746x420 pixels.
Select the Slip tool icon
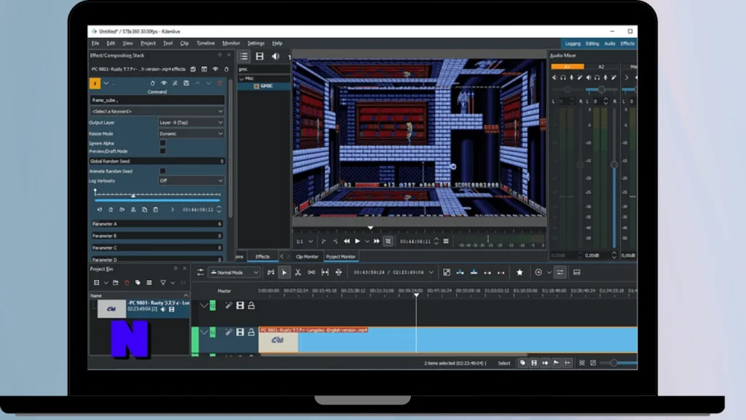pos(325,273)
